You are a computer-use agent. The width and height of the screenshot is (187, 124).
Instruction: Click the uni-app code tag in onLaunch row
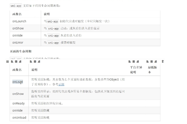click(x=53, y=21)
